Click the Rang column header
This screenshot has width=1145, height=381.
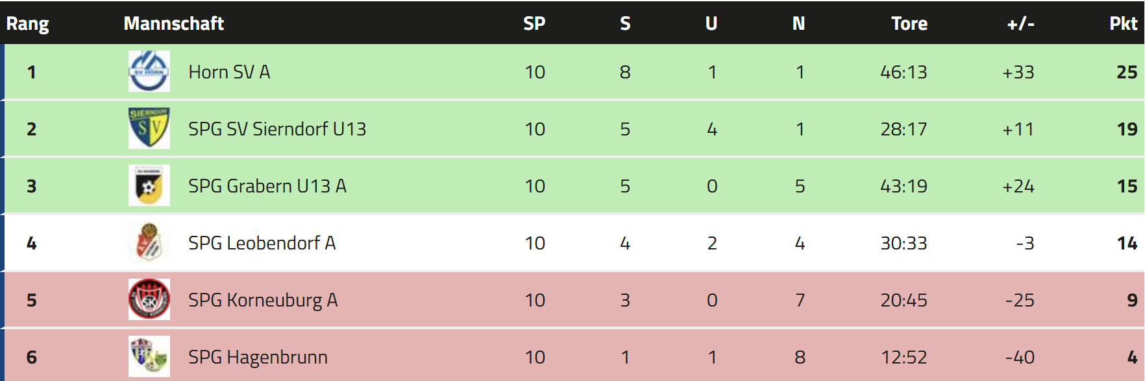pyautogui.click(x=27, y=24)
